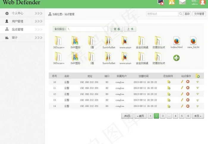Open first-row 365scan+ folder

[59, 42]
